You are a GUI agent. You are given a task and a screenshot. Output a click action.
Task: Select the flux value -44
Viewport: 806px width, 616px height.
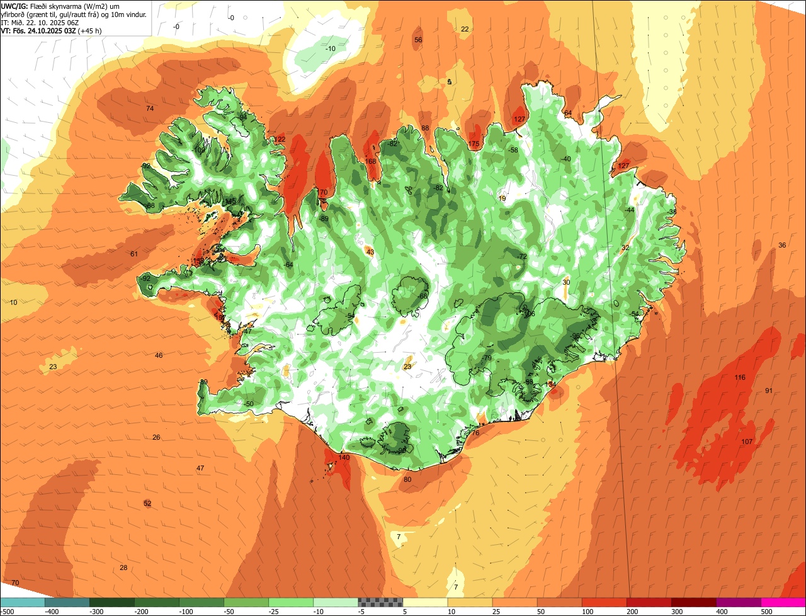click(x=629, y=210)
